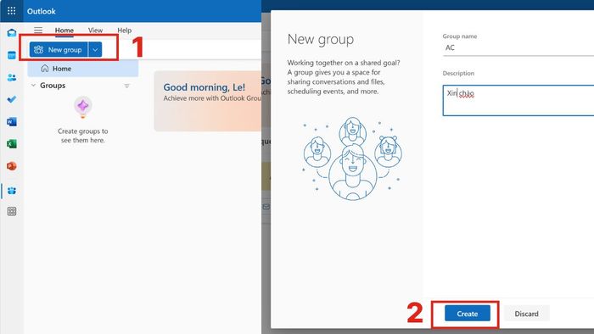Screen dimensions: 594x334
Task: Click the Create button
Action: (x=467, y=314)
